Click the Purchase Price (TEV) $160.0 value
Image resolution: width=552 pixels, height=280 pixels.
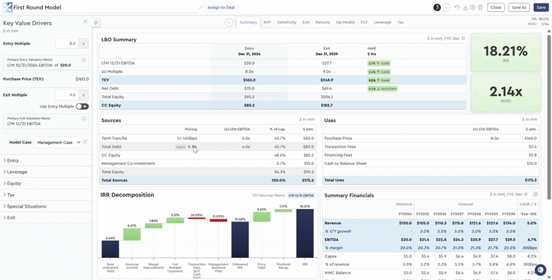pyautogui.click(x=82, y=79)
